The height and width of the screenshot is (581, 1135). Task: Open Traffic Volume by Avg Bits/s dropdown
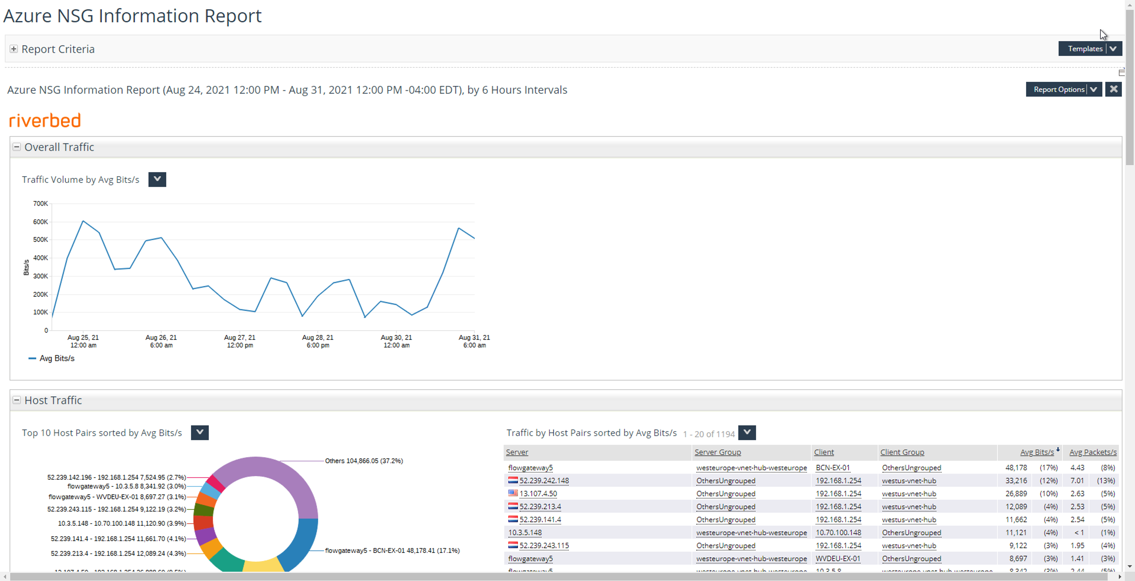(157, 179)
